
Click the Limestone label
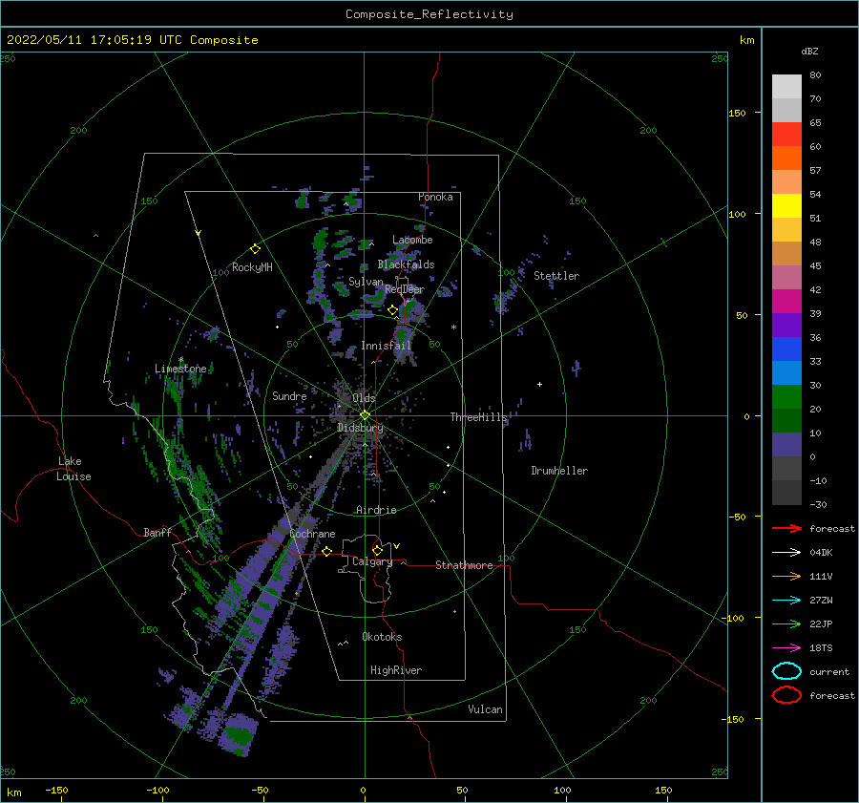tap(180, 369)
